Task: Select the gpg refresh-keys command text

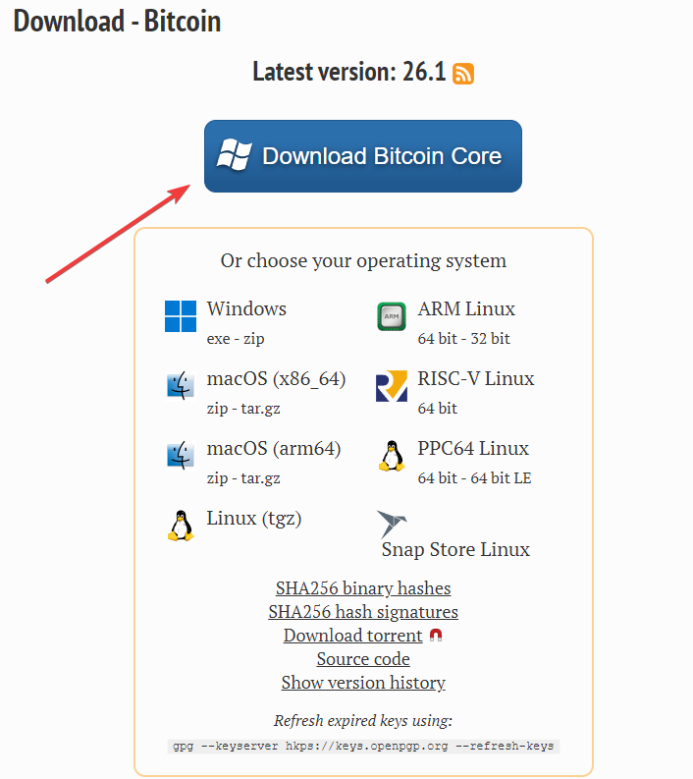Action: [x=363, y=747]
